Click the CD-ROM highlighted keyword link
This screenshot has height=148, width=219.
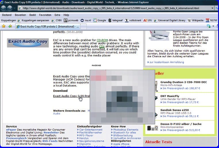click(102, 40)
